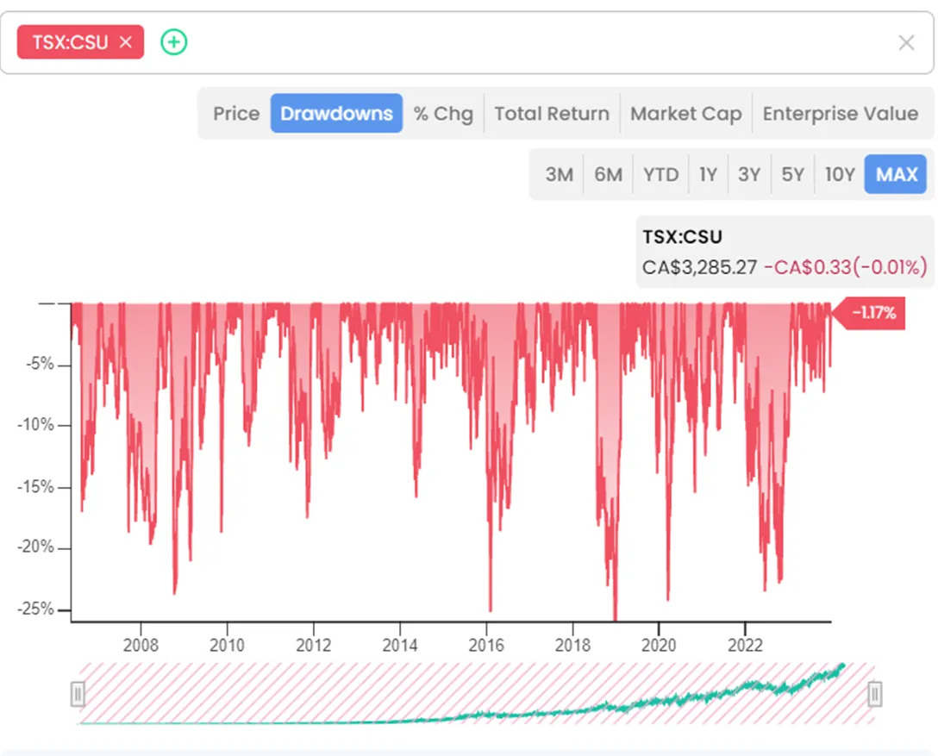Set the time range to 6M

pos(609,175)
